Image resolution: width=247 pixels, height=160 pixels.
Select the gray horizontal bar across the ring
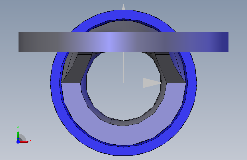click(124, 42)
